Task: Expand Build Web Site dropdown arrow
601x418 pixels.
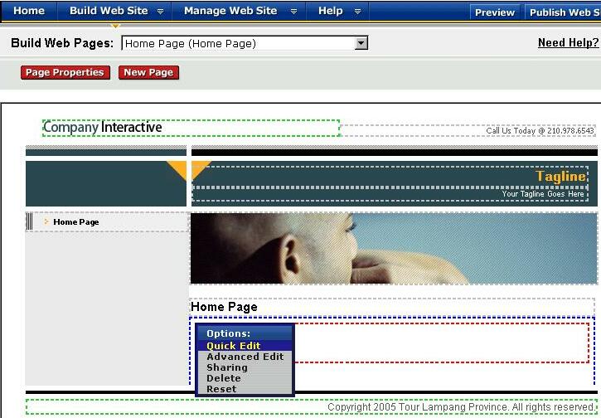Action: click(x=161, y=12)
